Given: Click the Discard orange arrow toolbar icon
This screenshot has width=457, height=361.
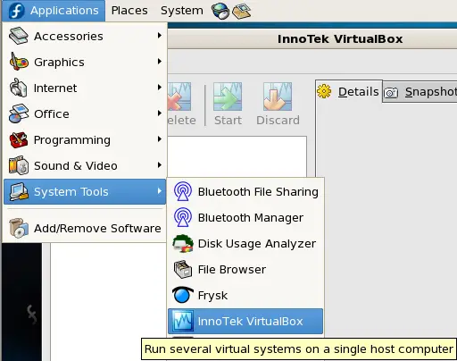Looking at the screenshot, I should (x=278, y=97).
